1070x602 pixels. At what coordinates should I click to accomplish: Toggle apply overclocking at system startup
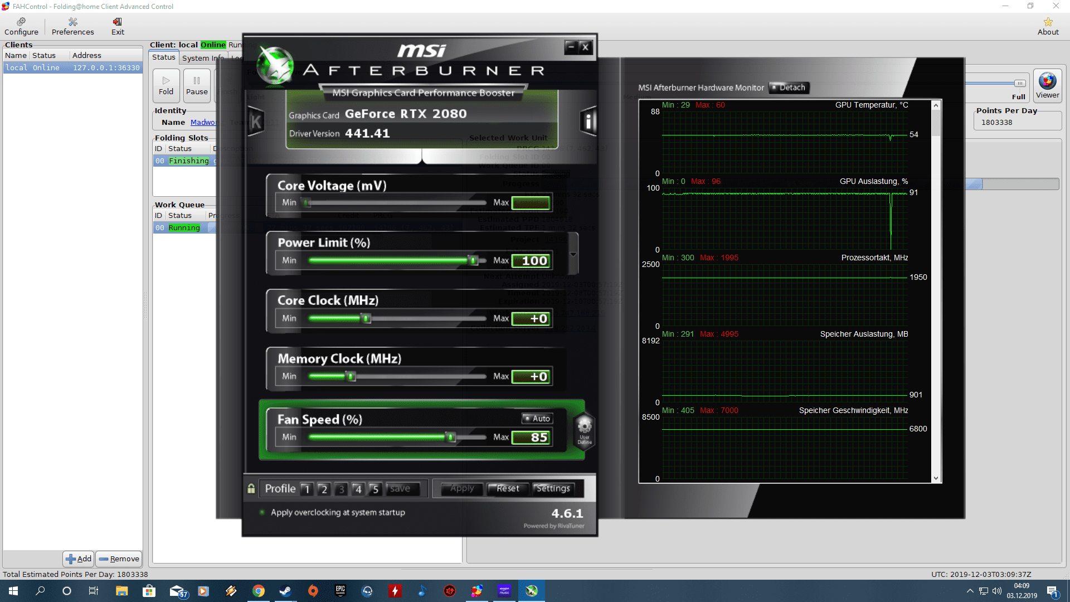pyautogui.click(x=262, y=512)
